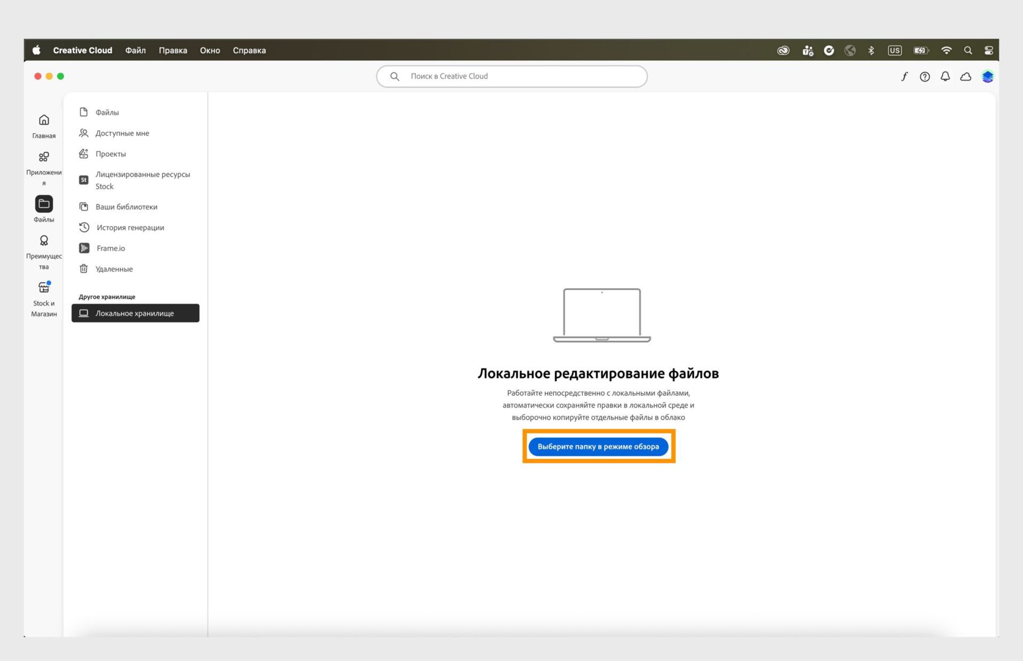Image resolution: width=1023 pixels, height=661 pixels.
Task: Open Spotlight search in menu bar
Action: tap(968, 51)
